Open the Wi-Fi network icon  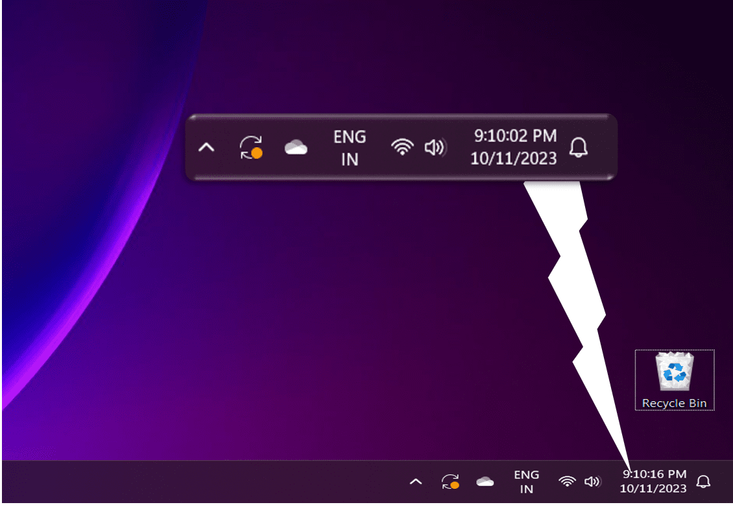(567, 482)
